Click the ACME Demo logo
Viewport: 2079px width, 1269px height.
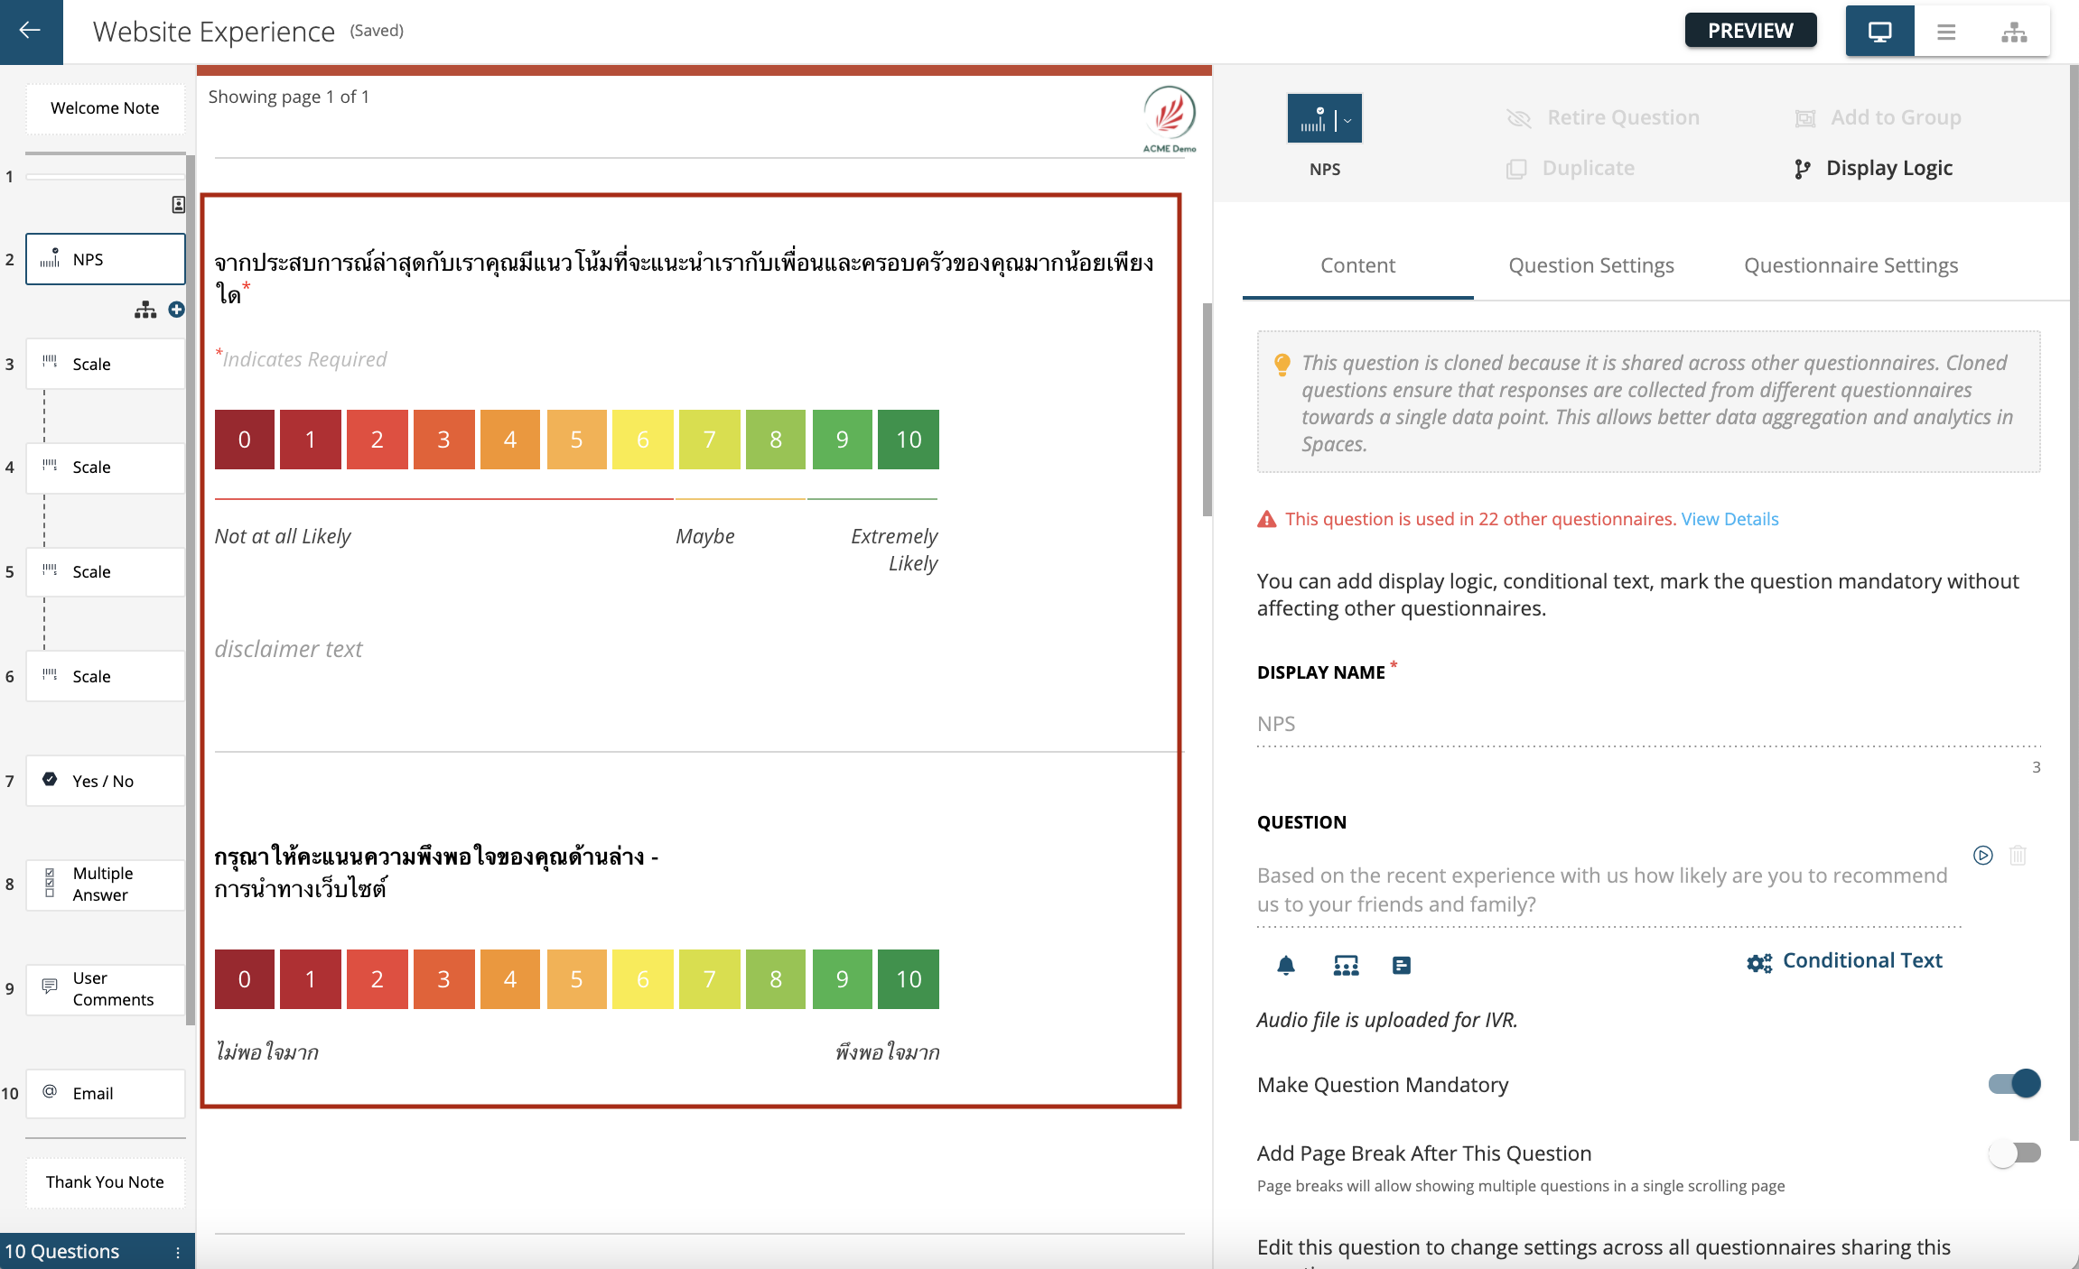click(x=1170, y=119)
